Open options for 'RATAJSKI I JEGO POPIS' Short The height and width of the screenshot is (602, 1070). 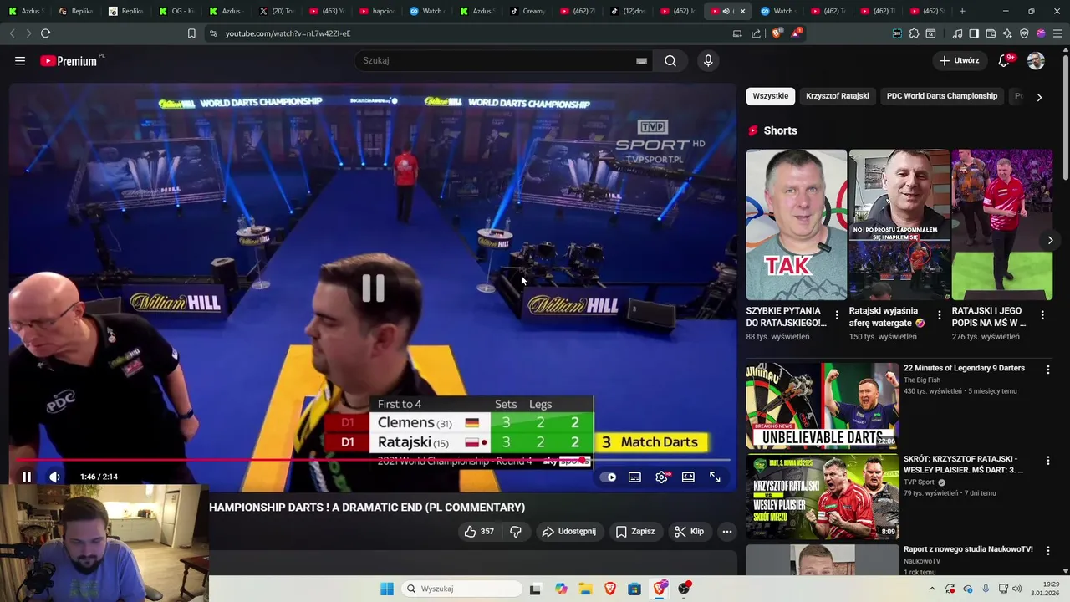1042,315
